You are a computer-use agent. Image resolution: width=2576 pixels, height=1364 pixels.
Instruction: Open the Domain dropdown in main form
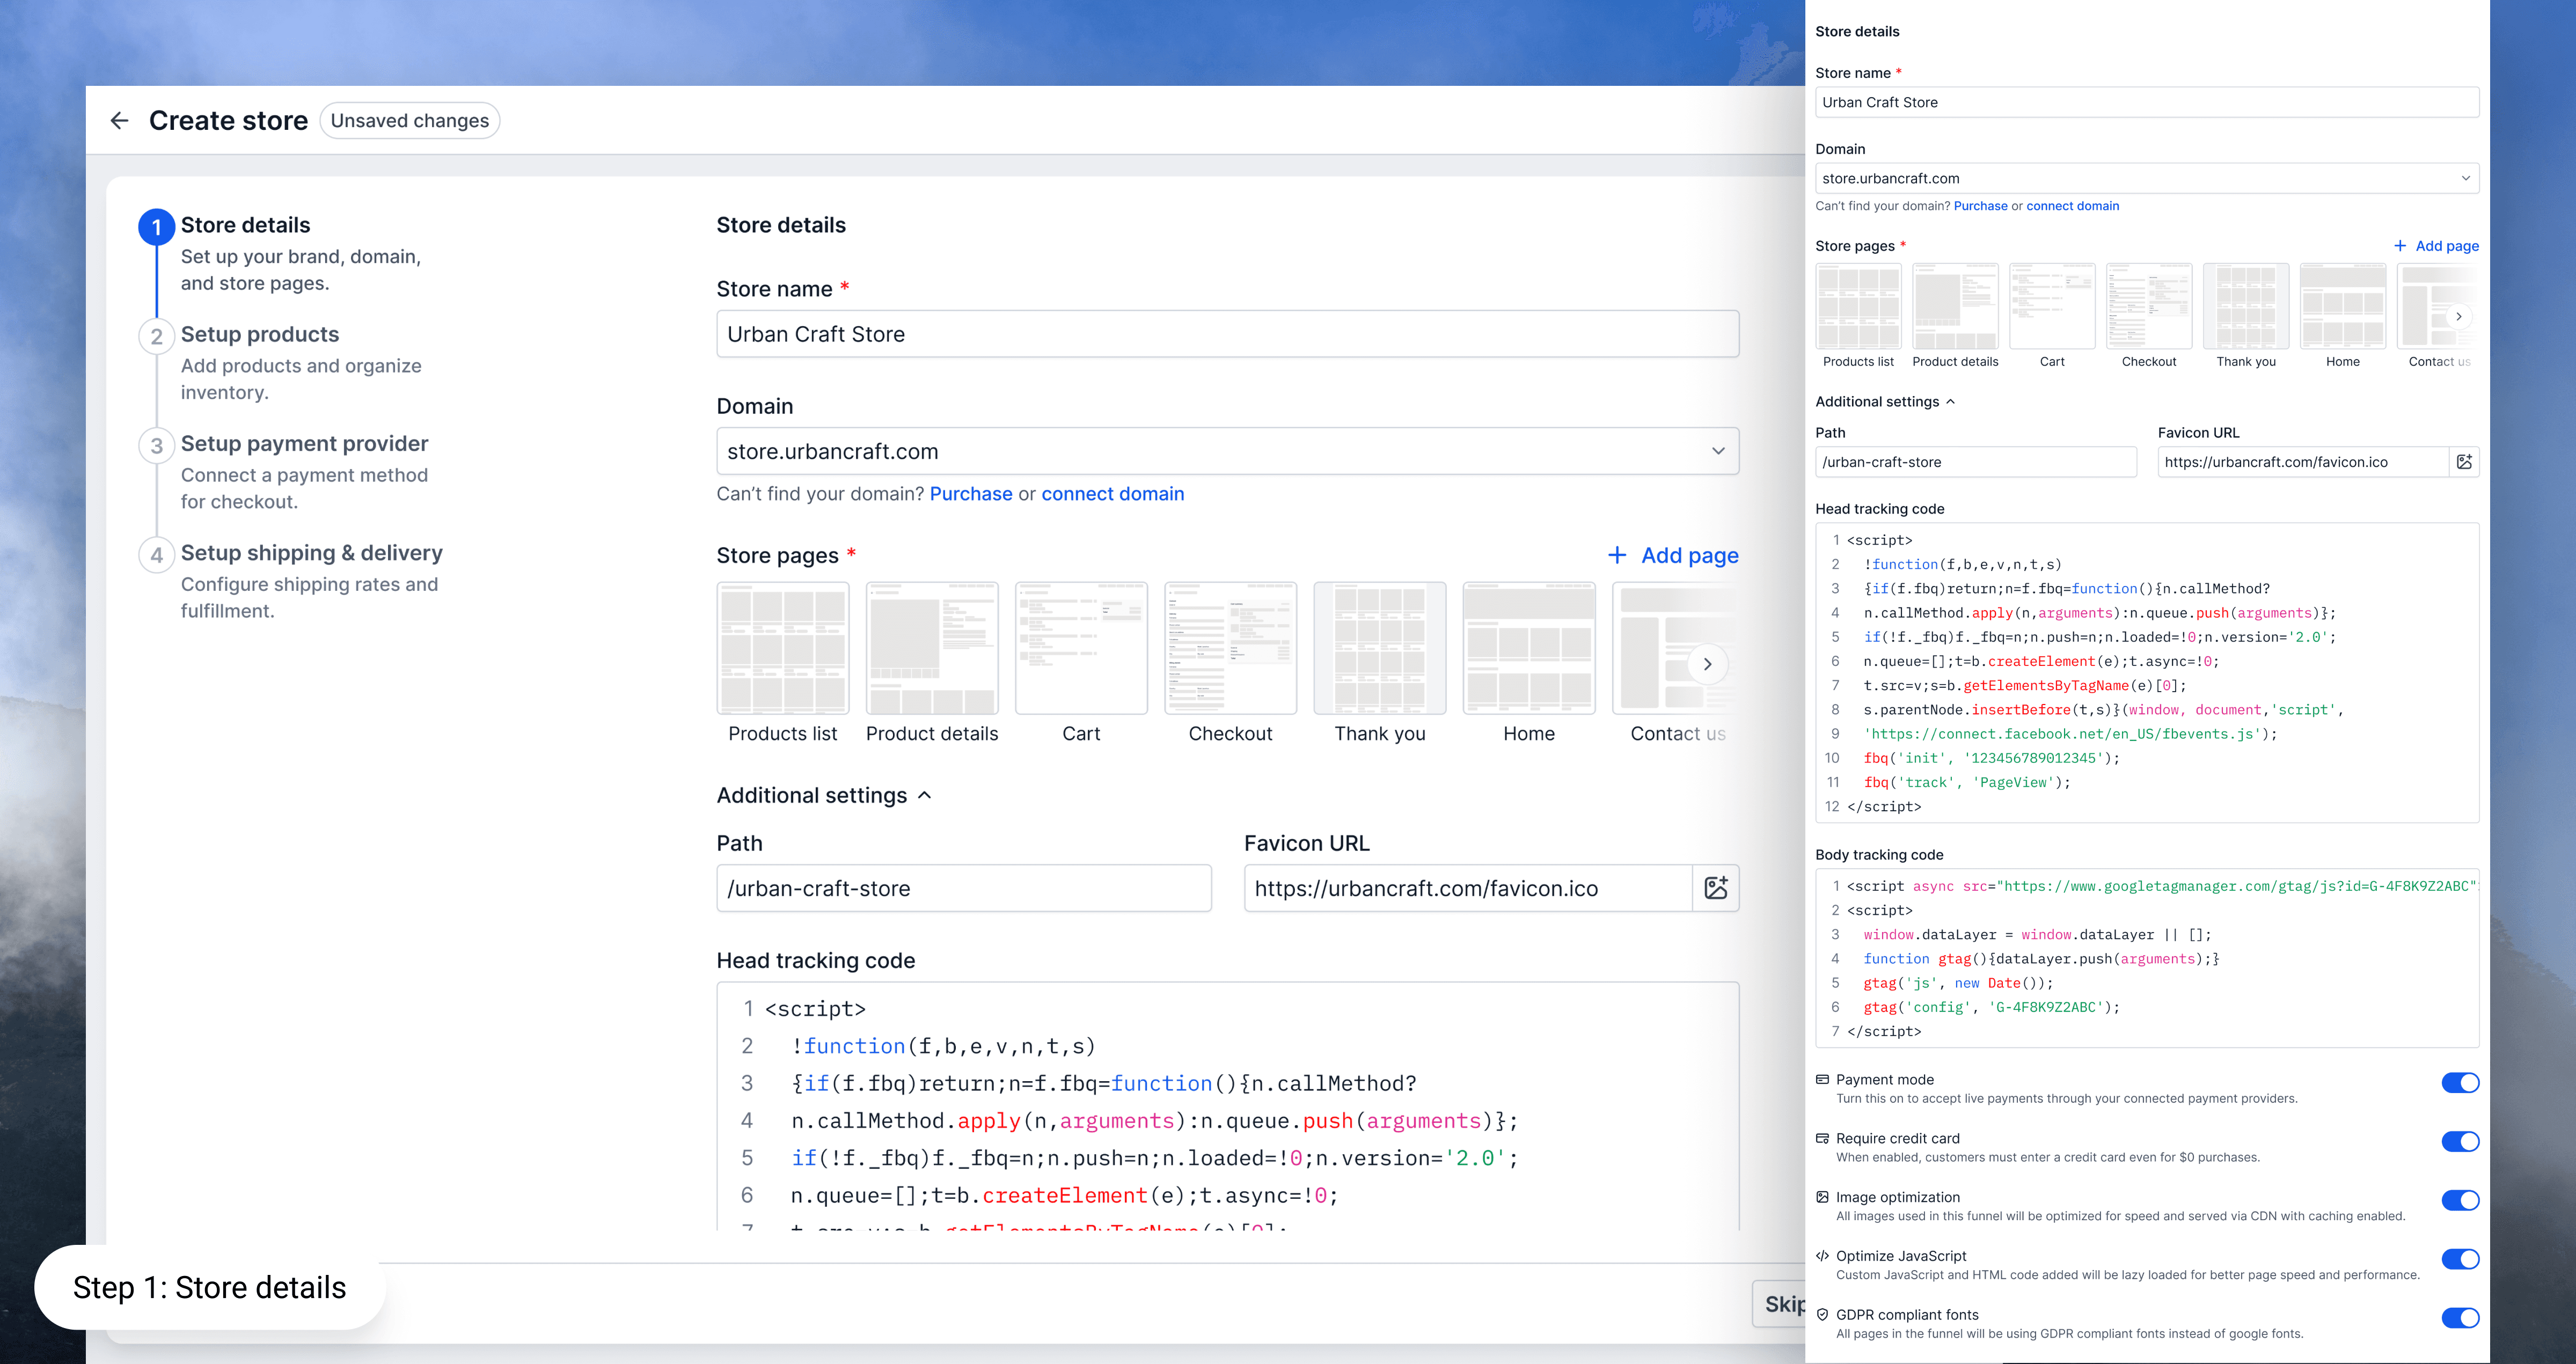point(1227,451)
